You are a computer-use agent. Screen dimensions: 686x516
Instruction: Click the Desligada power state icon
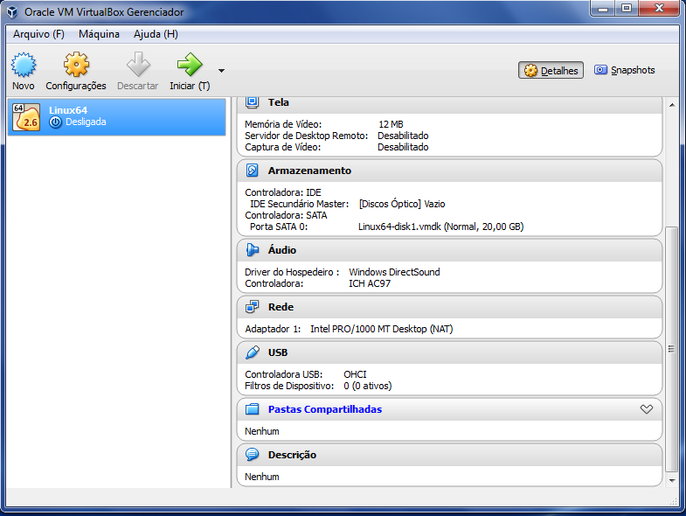[55, 122]
